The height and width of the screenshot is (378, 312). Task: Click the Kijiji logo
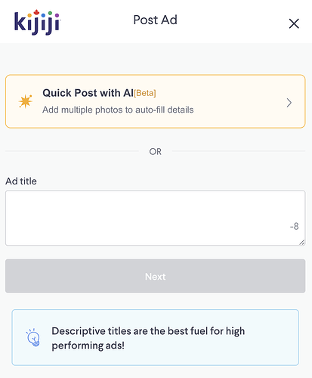[37, 23]
